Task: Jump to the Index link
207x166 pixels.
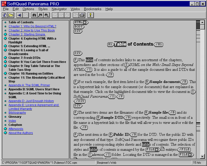Action: [x=12, y=121]
